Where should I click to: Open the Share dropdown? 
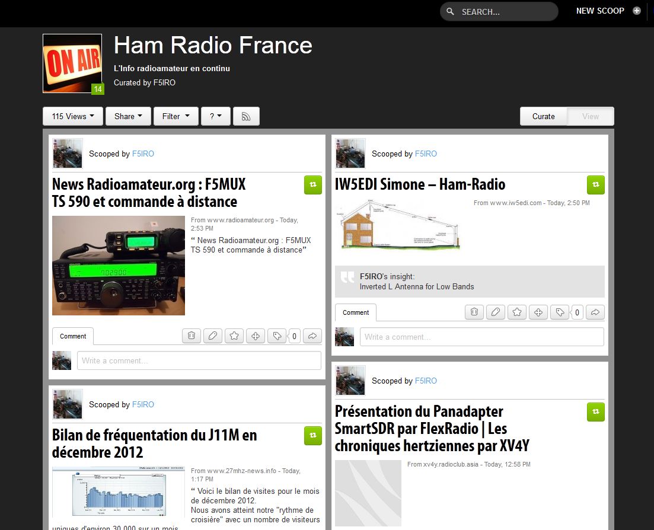pyautogui.click(x=129, y=116)
